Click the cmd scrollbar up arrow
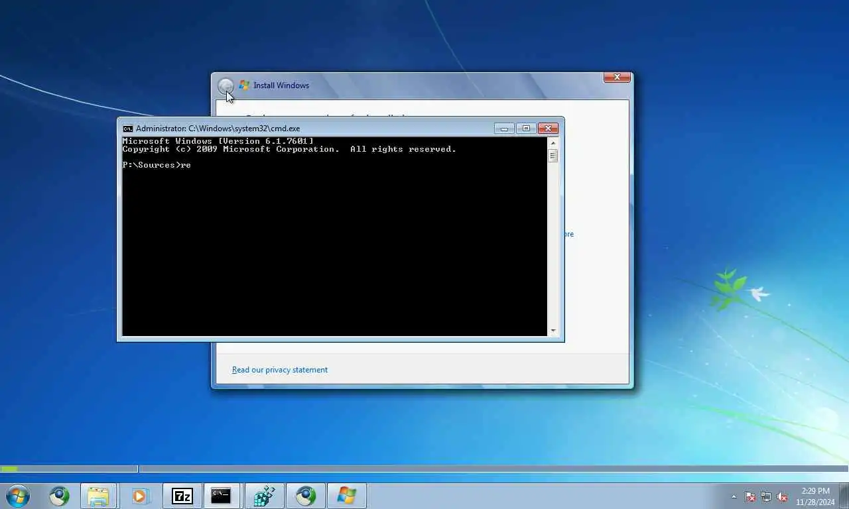The height and width of the screenshot is (509, 849). point(553,142)
